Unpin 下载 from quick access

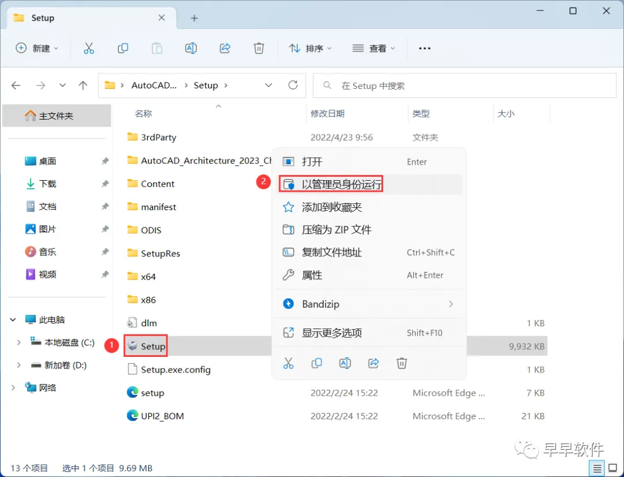pyautogui.click(x=105, y=184)
